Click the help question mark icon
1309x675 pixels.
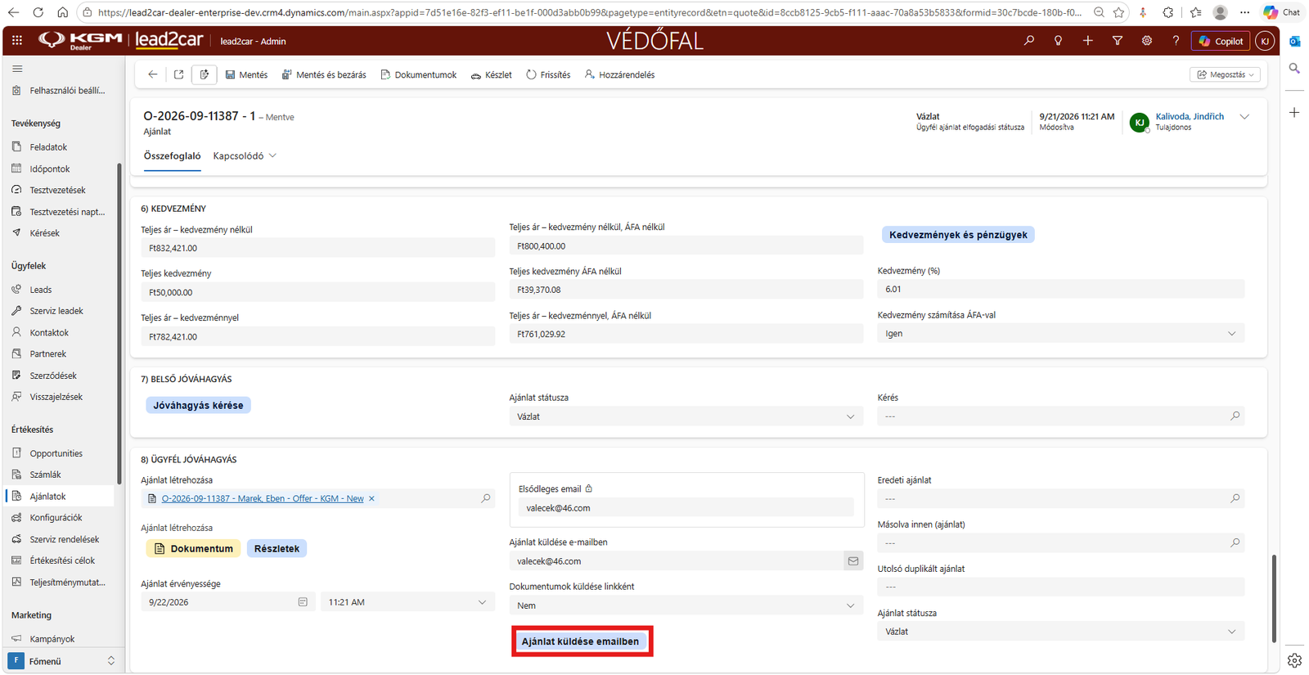[x=1176, y=40]
